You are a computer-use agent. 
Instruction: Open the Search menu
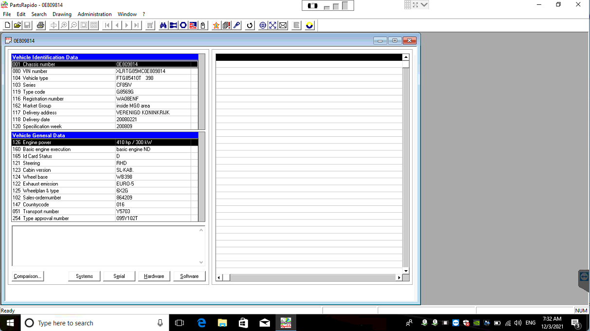click(x=39, y=14)
